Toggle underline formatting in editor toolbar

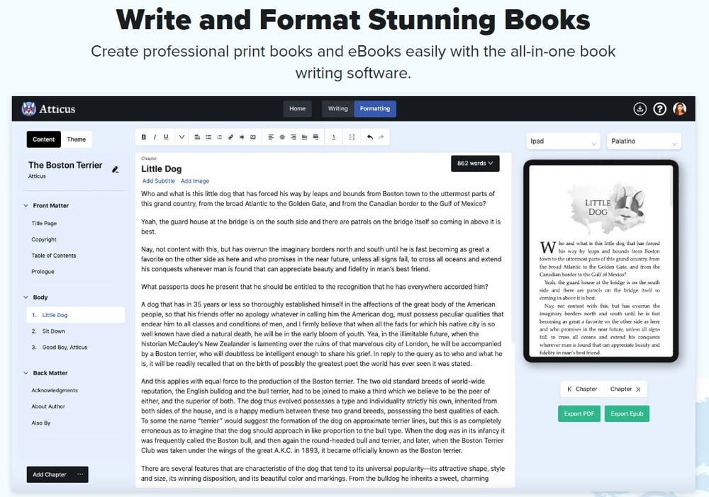tap(166, 137)
